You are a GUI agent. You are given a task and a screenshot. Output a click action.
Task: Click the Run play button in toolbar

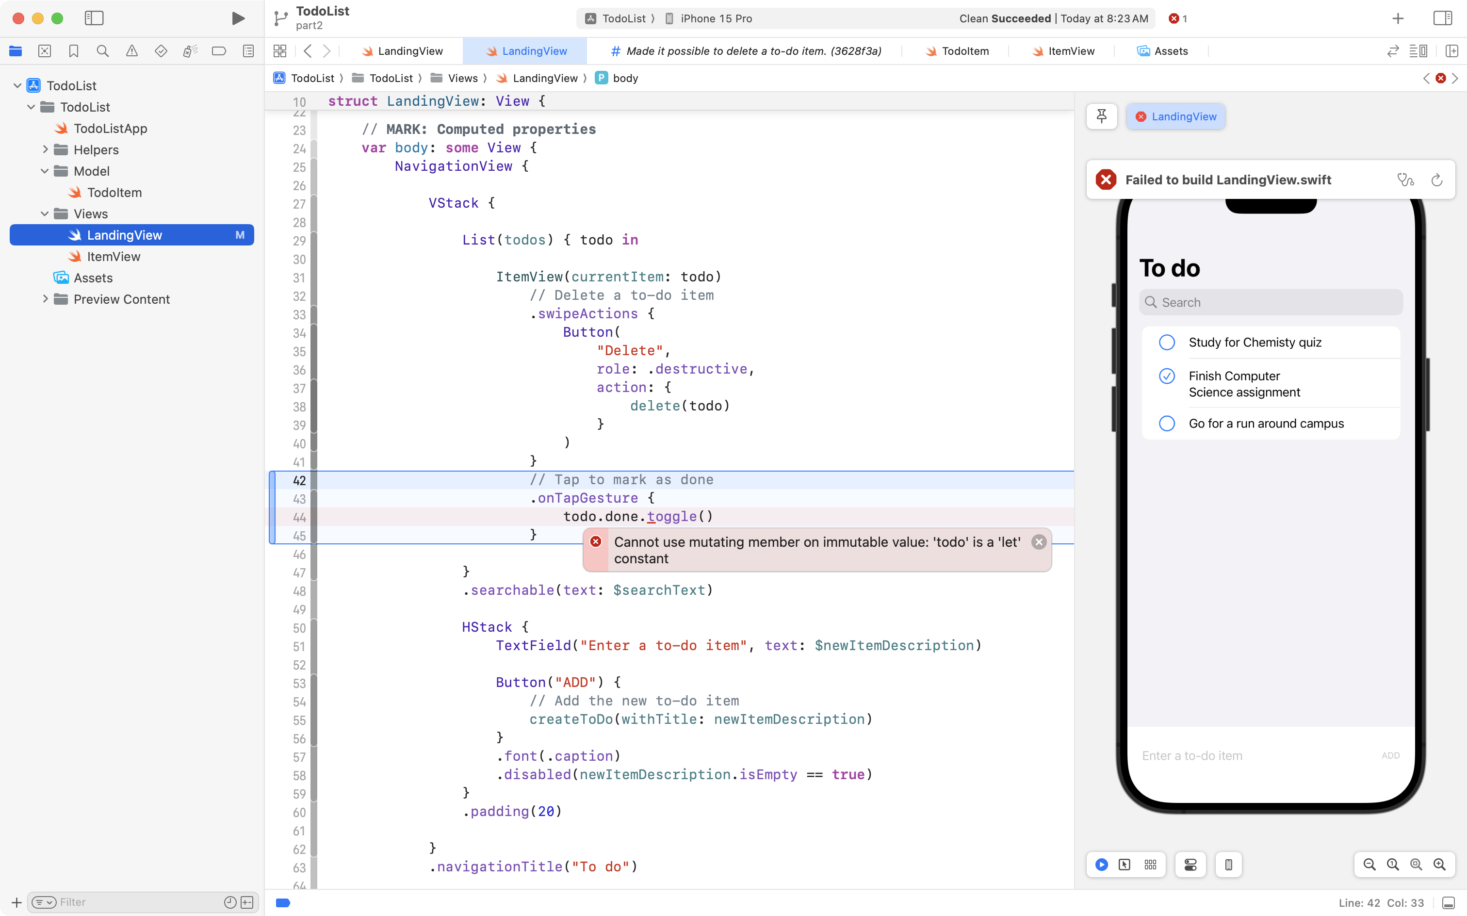pyautogui.click(x=238, y=18)
